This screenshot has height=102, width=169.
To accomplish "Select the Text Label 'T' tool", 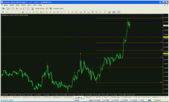I will (34, 12).
